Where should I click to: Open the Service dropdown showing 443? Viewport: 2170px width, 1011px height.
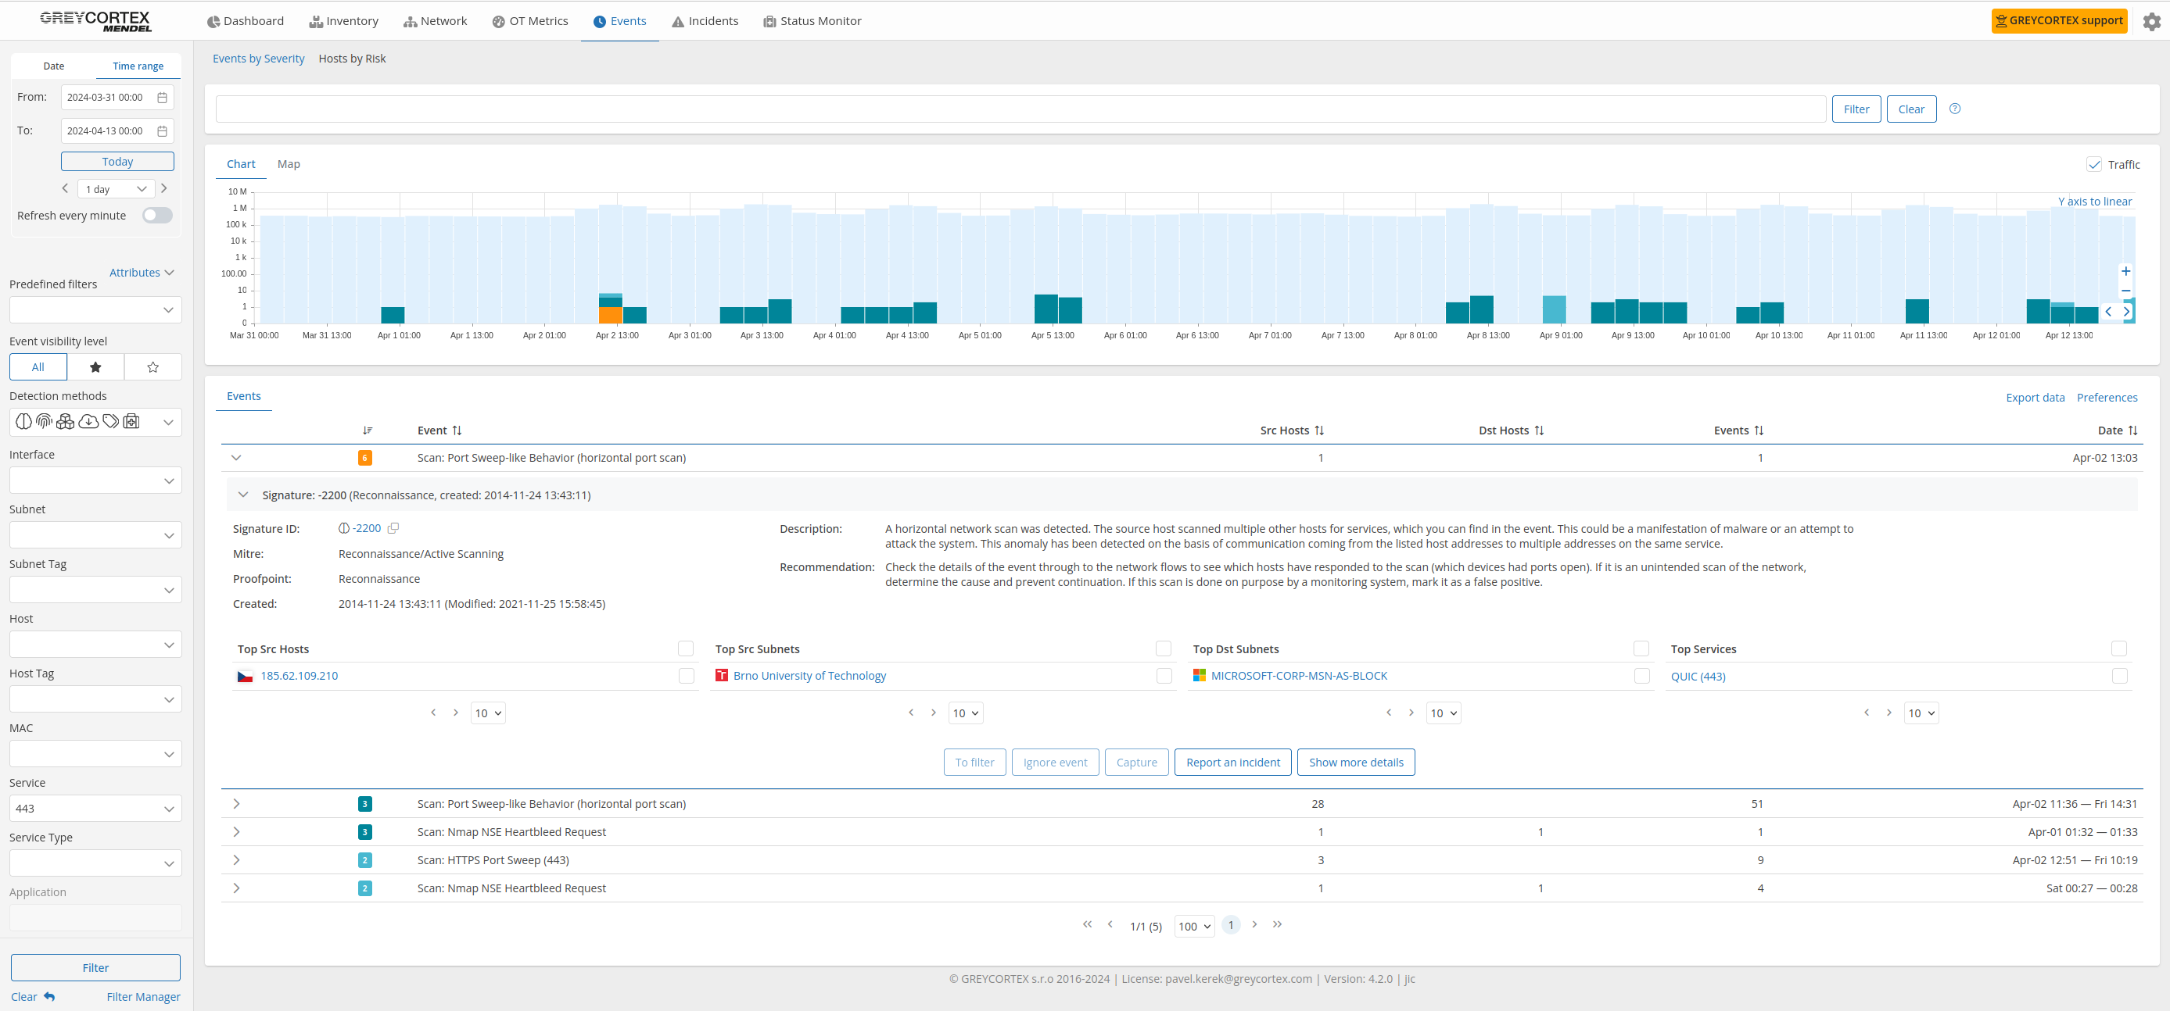[95, 808]
